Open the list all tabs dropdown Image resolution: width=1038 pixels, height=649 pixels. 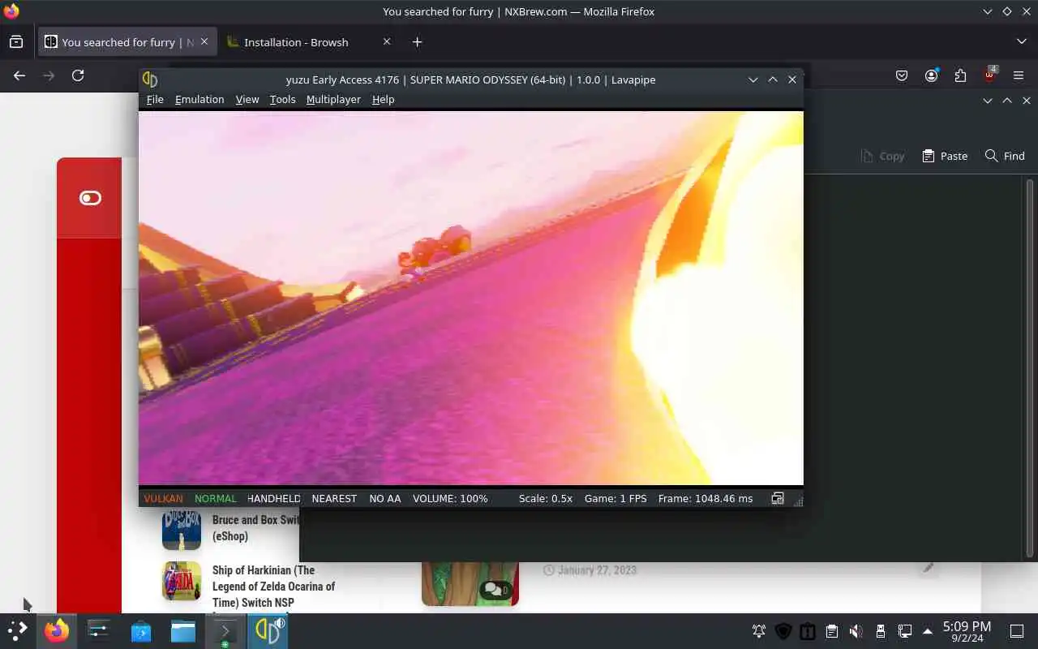click(x=1021, y=41)
